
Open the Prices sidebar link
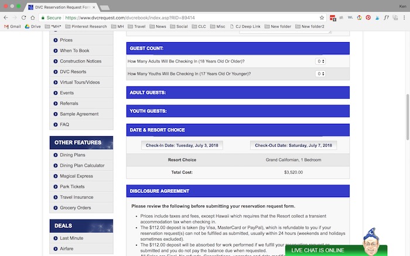click(66, 40)
